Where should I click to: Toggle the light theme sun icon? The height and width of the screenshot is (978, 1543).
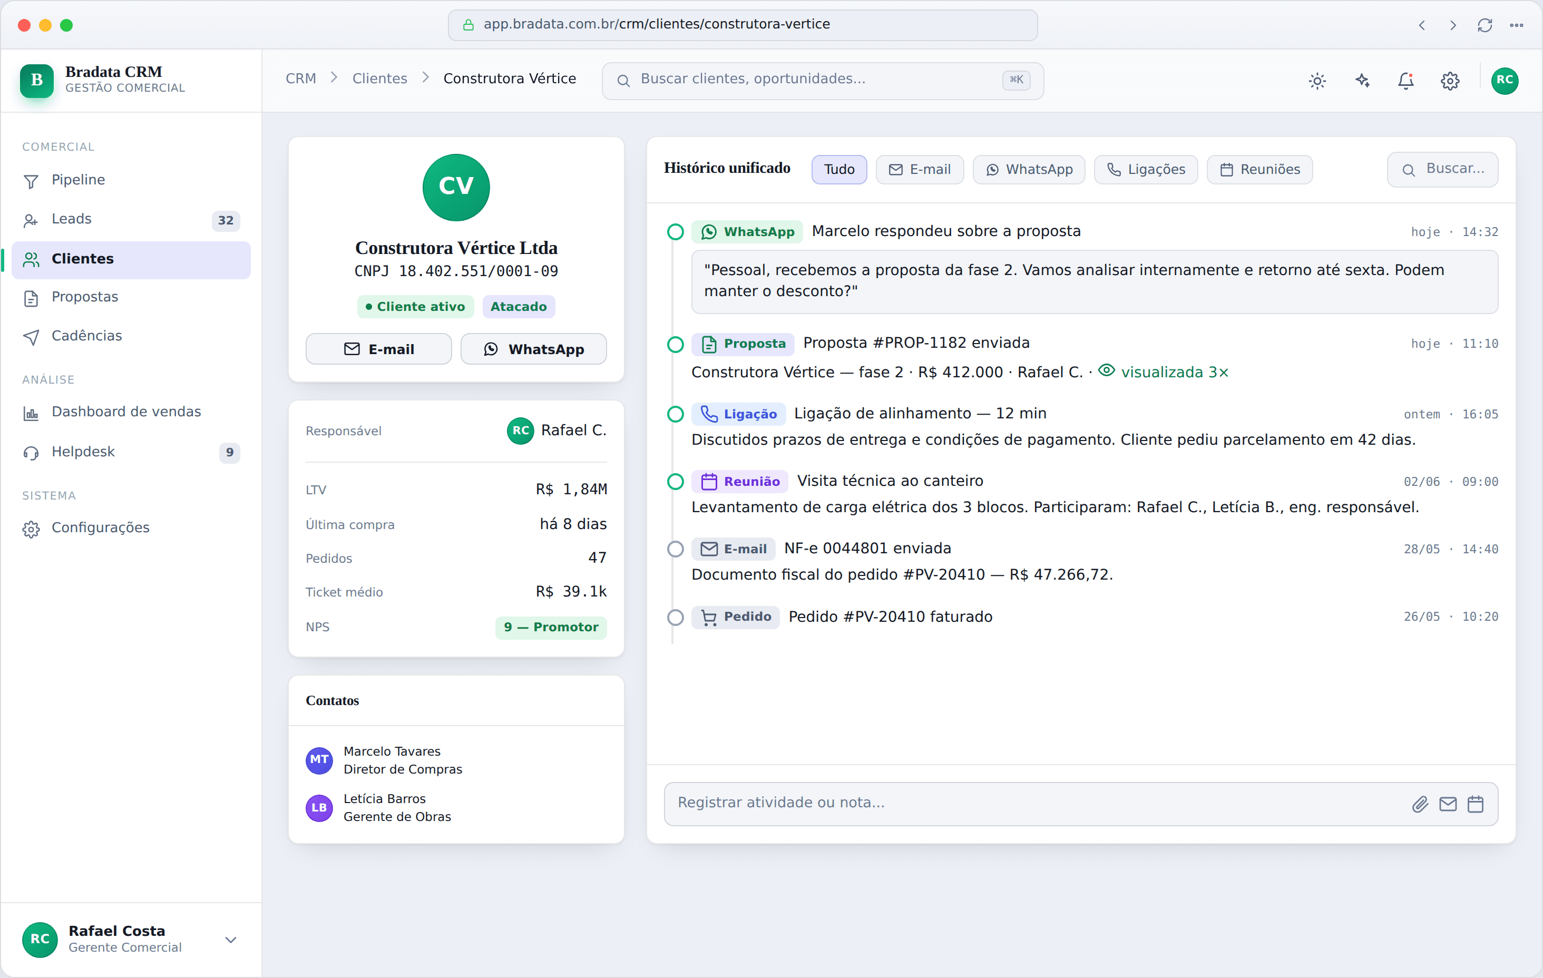point(1317,81)
